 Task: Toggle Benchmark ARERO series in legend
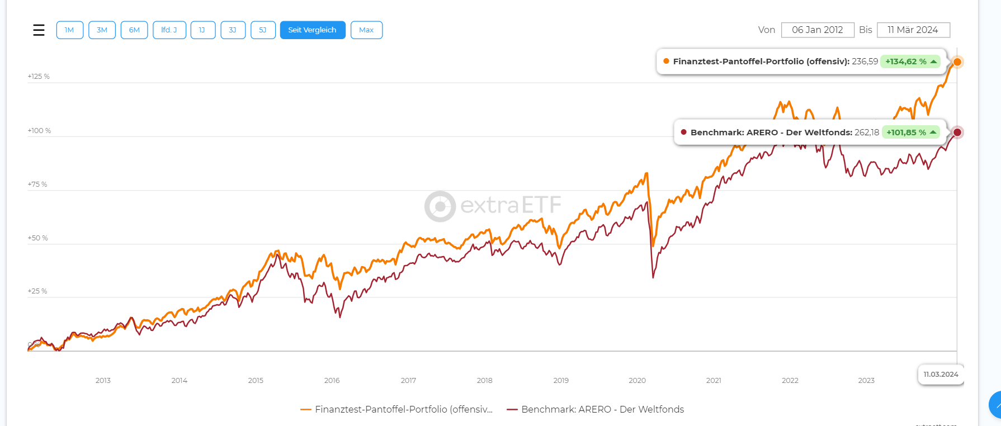pos(596,409)
